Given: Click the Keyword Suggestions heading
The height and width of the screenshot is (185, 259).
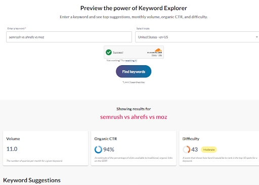Looking at the screenshot, I should 32,180.
